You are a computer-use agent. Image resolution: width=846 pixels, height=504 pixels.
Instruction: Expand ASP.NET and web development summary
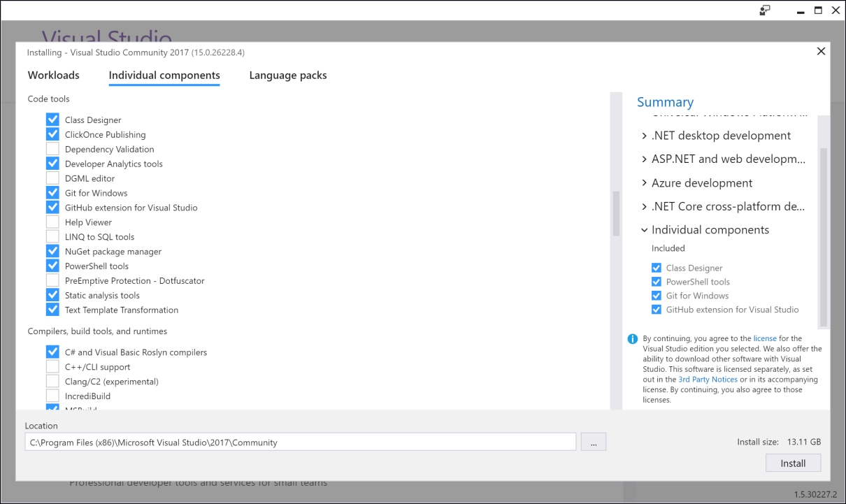(644, 159)
